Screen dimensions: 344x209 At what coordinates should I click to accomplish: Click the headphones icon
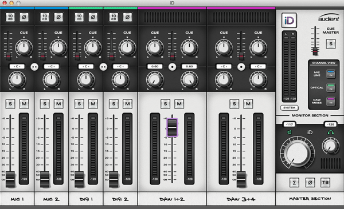[x=331, y=132]
